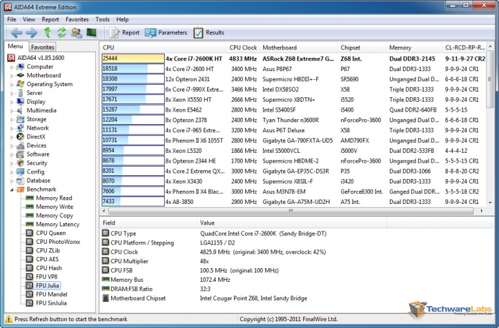Select the CPU ZLib benchmark icon
The width and height of the screenshot is (499, 328).
pyautogui.click(x=29, y=251)
